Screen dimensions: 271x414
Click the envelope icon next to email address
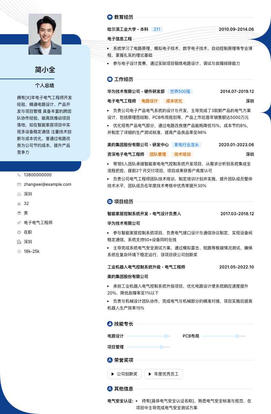(x=19, y=184)
